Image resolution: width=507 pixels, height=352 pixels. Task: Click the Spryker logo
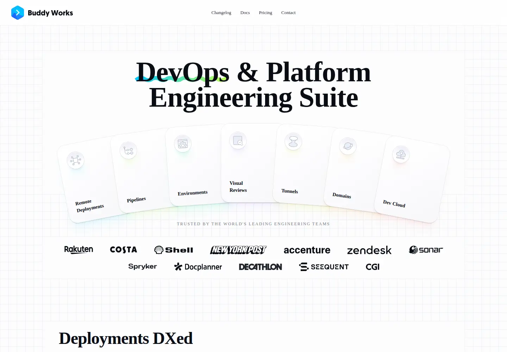(x=143, y=266)
